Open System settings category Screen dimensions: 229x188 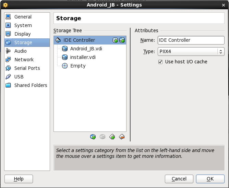23,25
